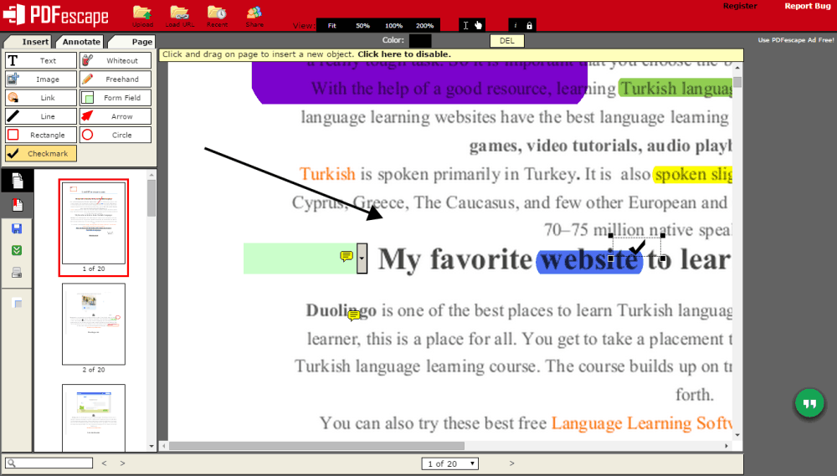The height and width of the screenshot is (476, 837).
Task: Print the document with printer icon
Action: point(17,273)
